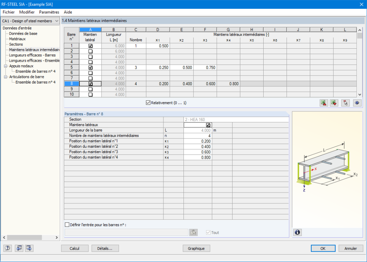
Task: Go to previous input table icon
Action: tap(19, 248)
